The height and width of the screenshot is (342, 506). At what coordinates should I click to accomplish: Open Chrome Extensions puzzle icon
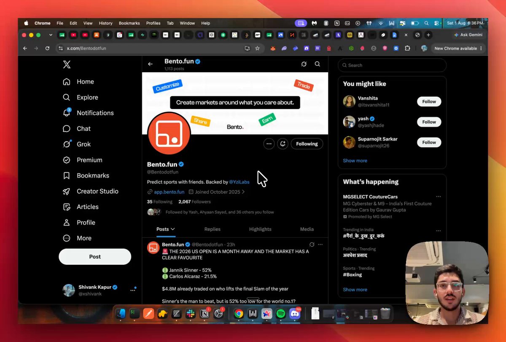407,49
